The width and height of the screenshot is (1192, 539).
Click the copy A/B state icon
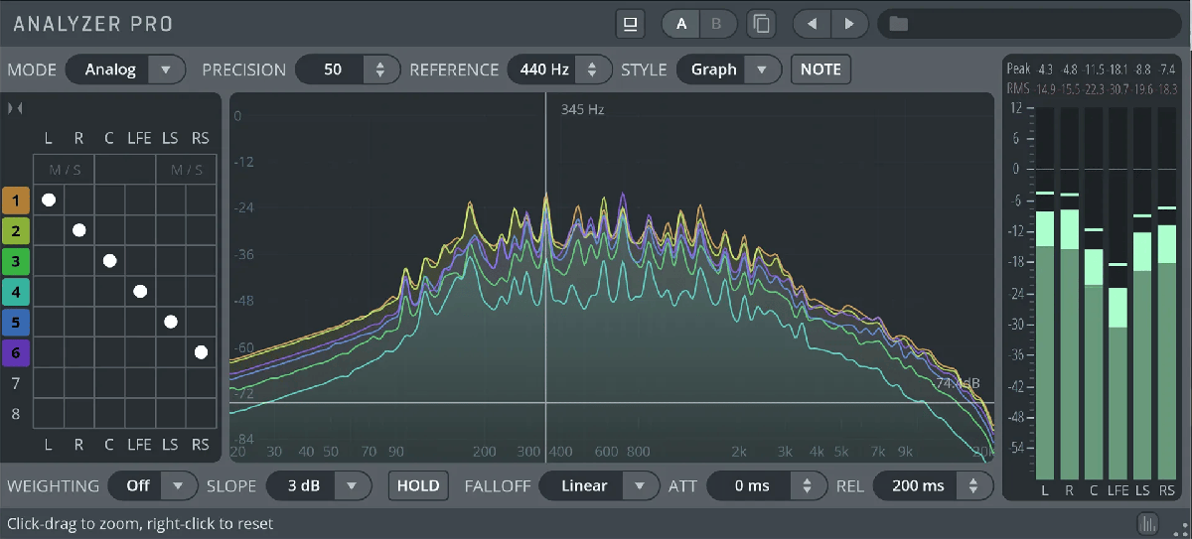[x=762, y=24]
